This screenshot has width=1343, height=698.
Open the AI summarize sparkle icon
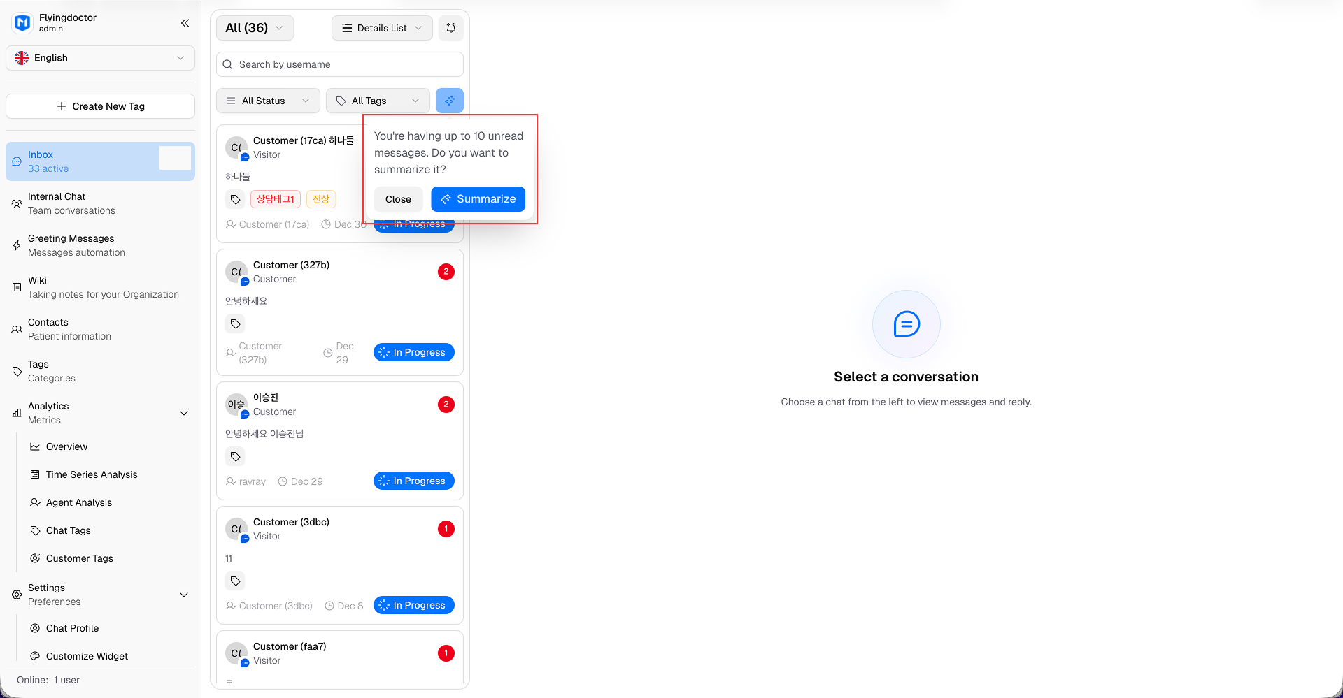point(450,101)
